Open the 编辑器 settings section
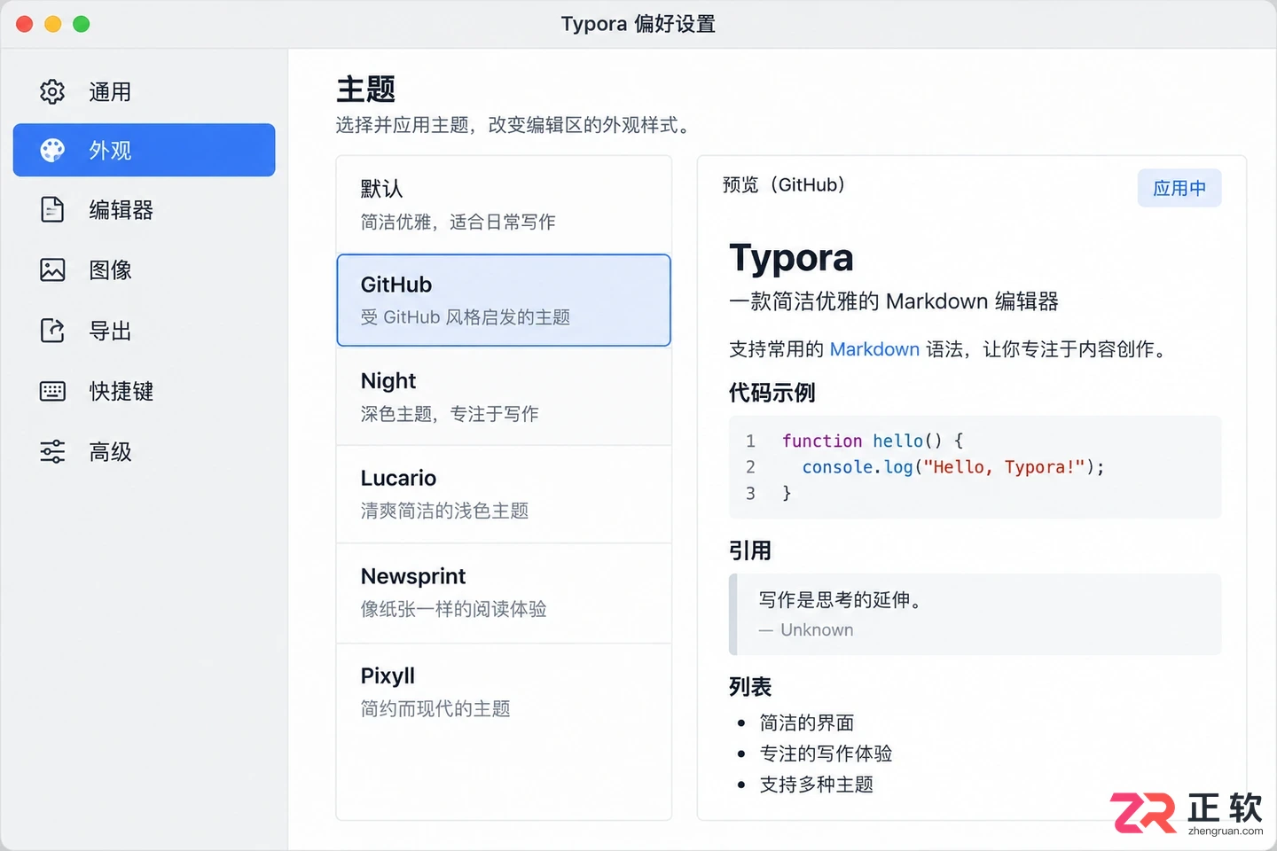This screenshot has height=851, width=1277. [144, 209]
